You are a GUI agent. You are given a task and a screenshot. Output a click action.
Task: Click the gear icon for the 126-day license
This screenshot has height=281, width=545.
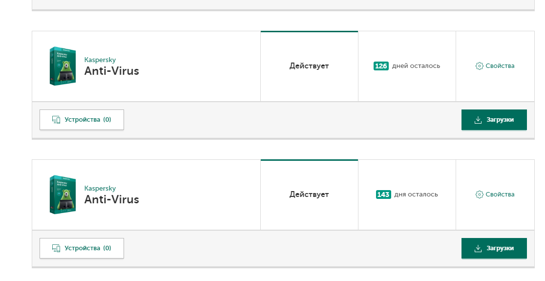pos(479,66)
